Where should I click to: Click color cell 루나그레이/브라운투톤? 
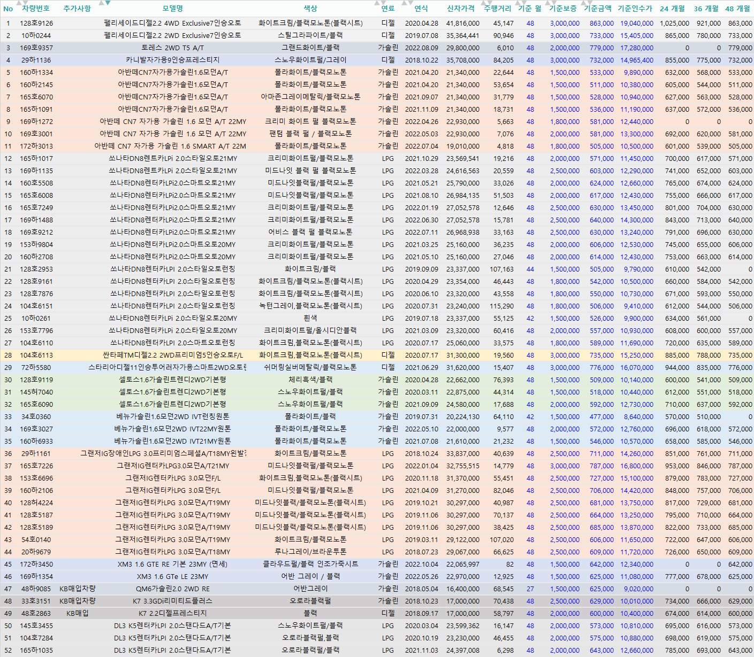(x=310, y=552)
